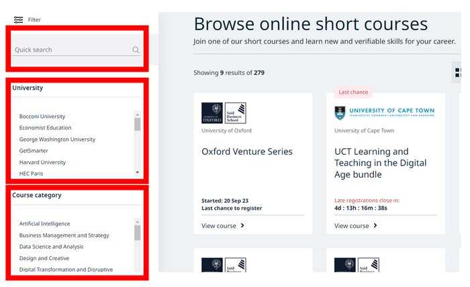
Task: Click the Course category scrollbar thumb
Action: point(137,233)
